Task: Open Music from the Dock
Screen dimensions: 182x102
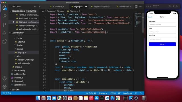Action: click(x=91, y=98)
